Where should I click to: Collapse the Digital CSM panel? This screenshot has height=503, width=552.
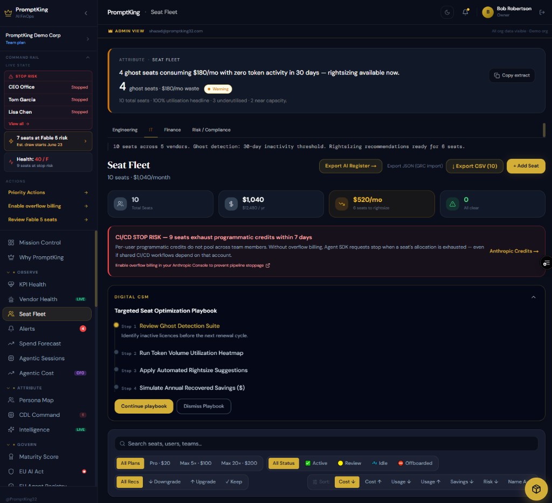pos(533,297)
